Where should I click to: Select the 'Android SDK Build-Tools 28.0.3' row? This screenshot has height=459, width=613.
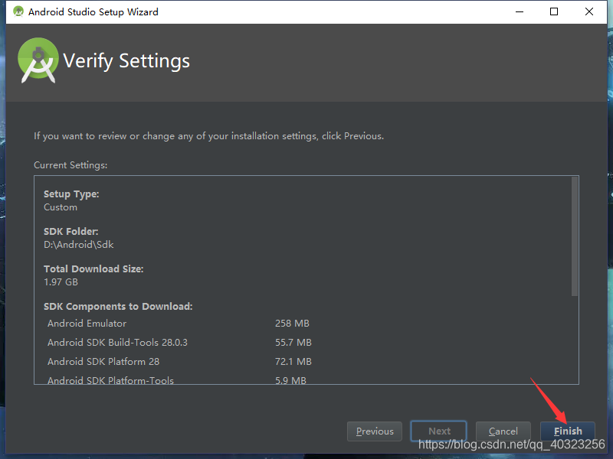[180, 342]
